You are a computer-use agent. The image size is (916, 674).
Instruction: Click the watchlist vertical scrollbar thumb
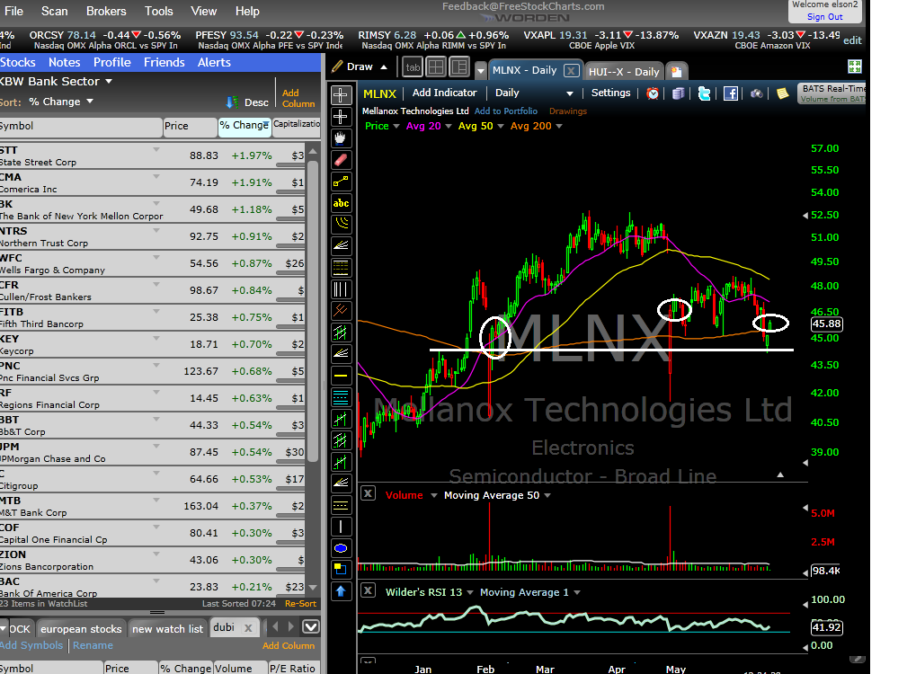pyautogui.click(x=313, y=309)
